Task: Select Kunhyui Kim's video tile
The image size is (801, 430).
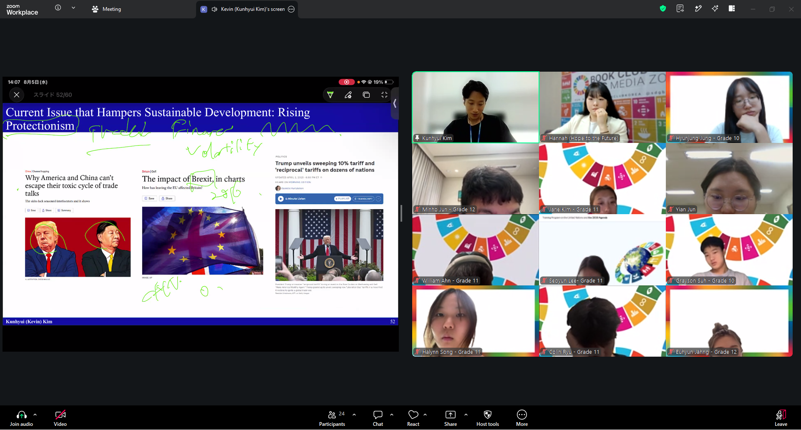Action: tap(476, 107)
